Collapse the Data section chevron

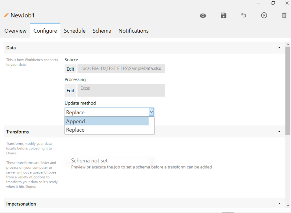[279, 47]
